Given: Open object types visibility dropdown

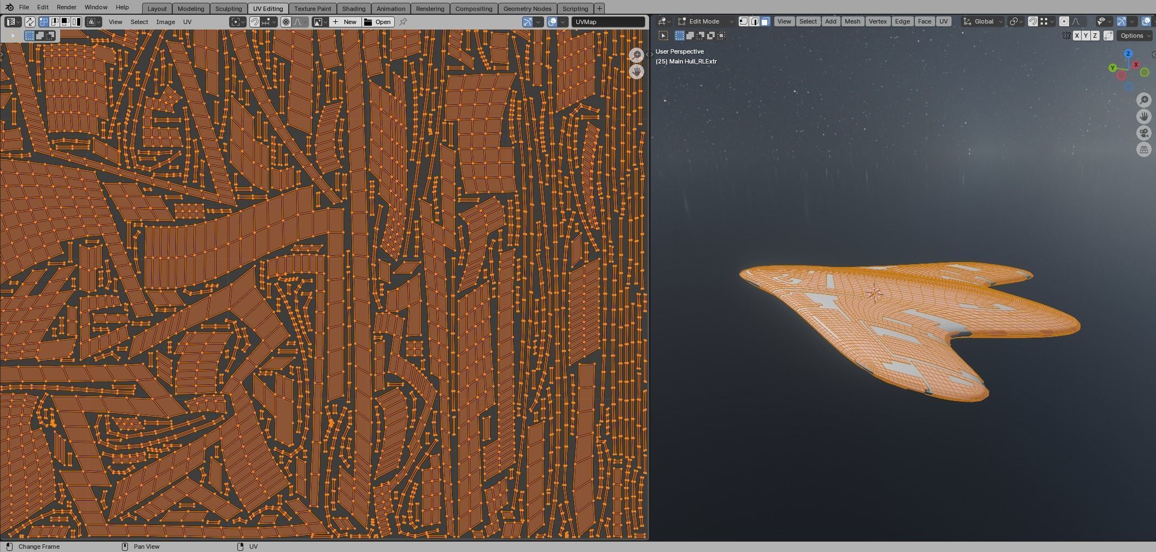Looking at the screenshot, I should [1105, 21].
